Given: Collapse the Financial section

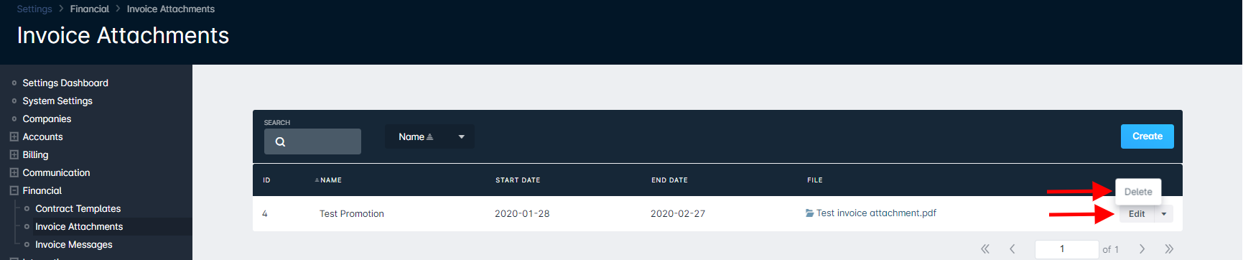Looking at the screenshot, I should pyautogui.click(x=14, y=190).
